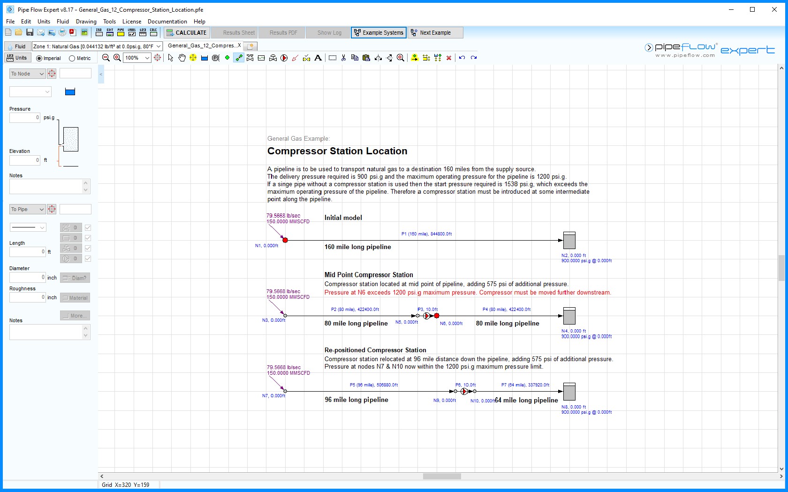This screenshot has width=788, height=492.
Task: Expand the To Node dropdown
Action: coord(27,74)
